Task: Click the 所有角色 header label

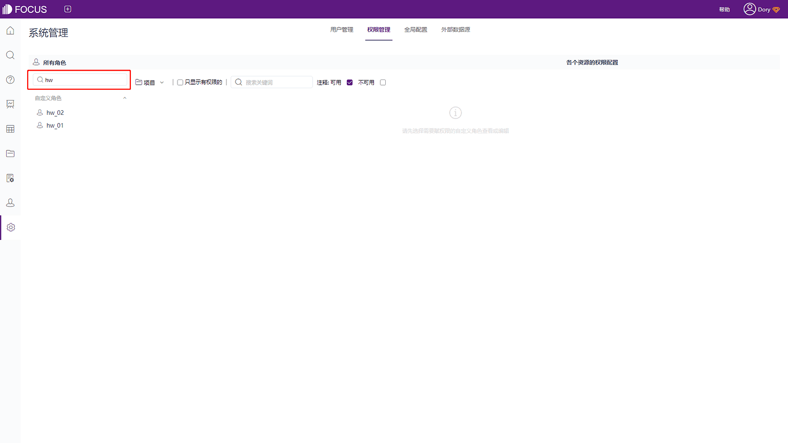Action: [54, 63]
